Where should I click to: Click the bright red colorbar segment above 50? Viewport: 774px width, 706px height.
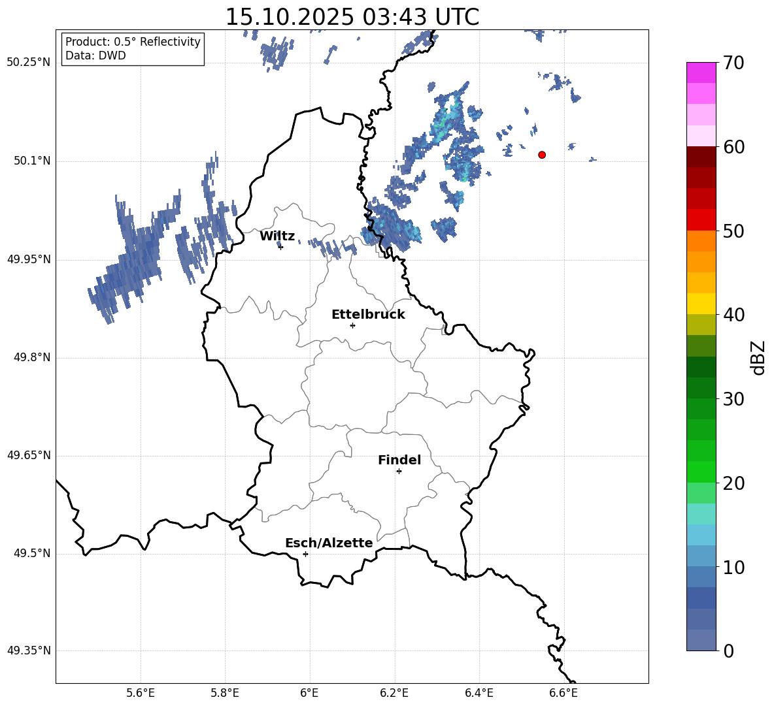(701, 220)
